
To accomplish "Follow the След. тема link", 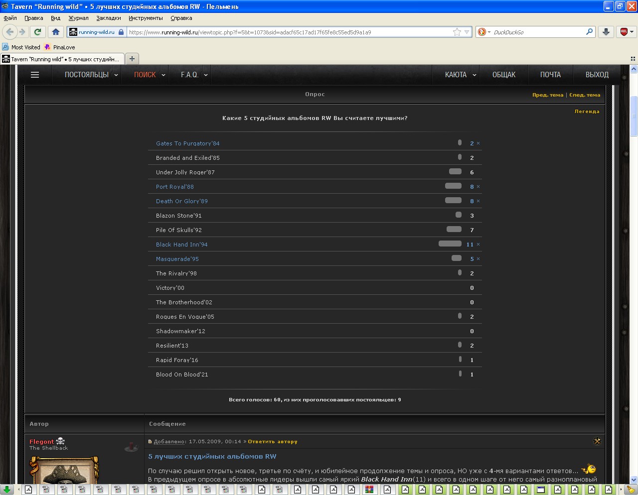I will pos(585,95).
